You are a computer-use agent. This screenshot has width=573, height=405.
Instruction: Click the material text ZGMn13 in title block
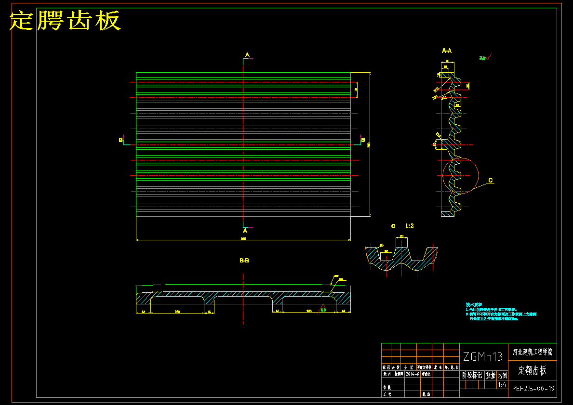pyautogui.click(x=483, y=356)
